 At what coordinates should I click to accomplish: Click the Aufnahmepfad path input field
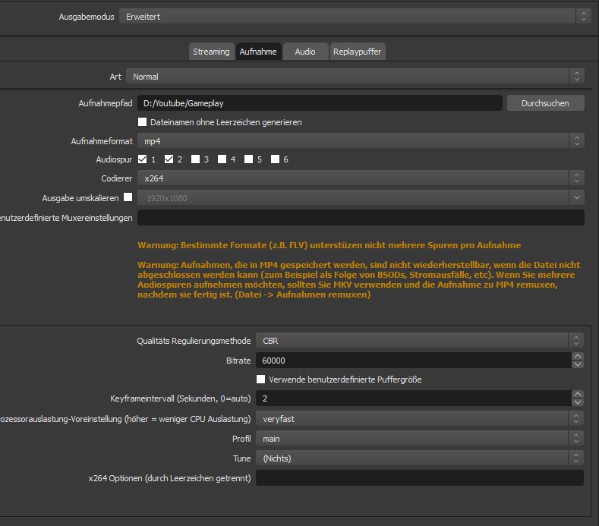320,103
